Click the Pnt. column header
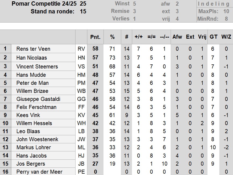Viewport: 233px width, 175px height. coord(95,37)
